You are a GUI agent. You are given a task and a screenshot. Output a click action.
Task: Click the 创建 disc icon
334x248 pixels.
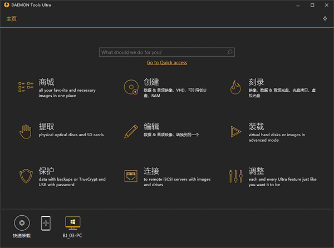(x=131, y=87)
